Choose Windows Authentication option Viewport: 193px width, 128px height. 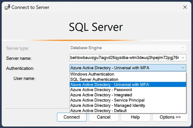click(128, 74)
